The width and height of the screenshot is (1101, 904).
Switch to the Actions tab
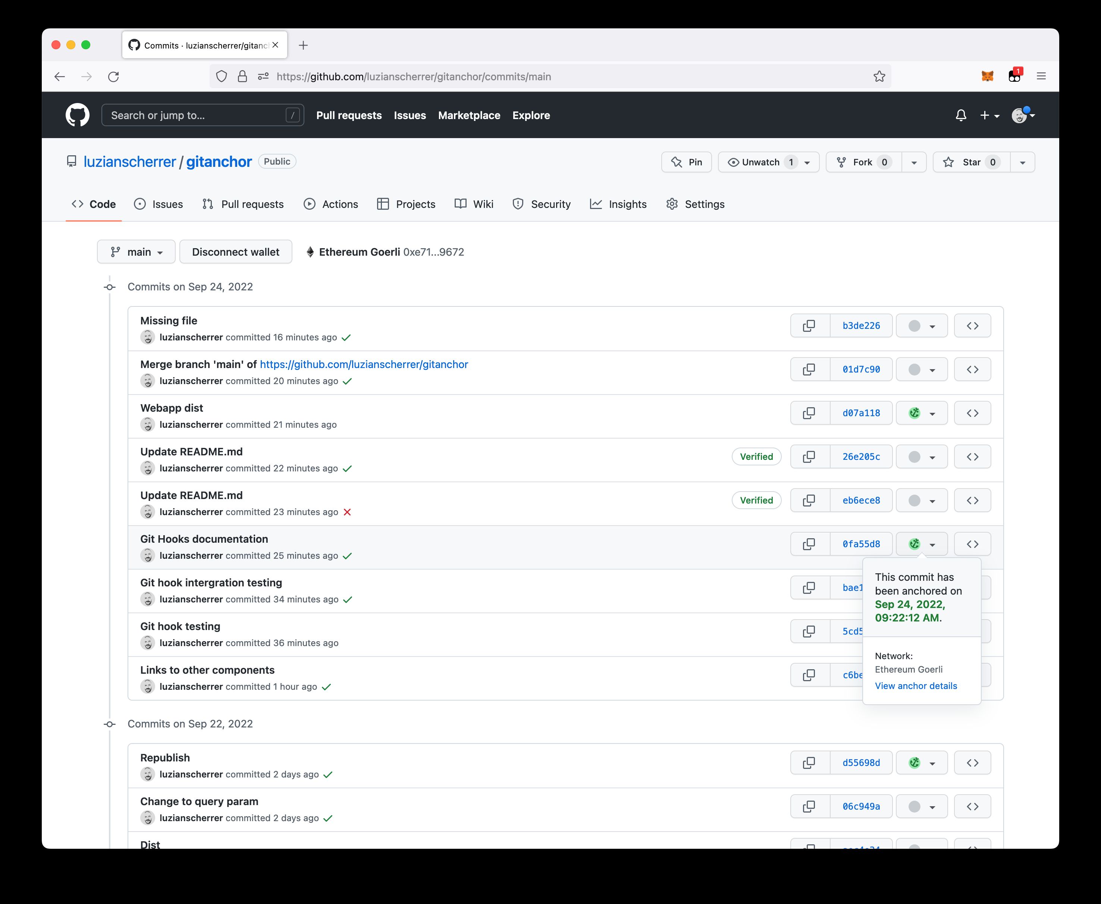click(x=331, y=204)
